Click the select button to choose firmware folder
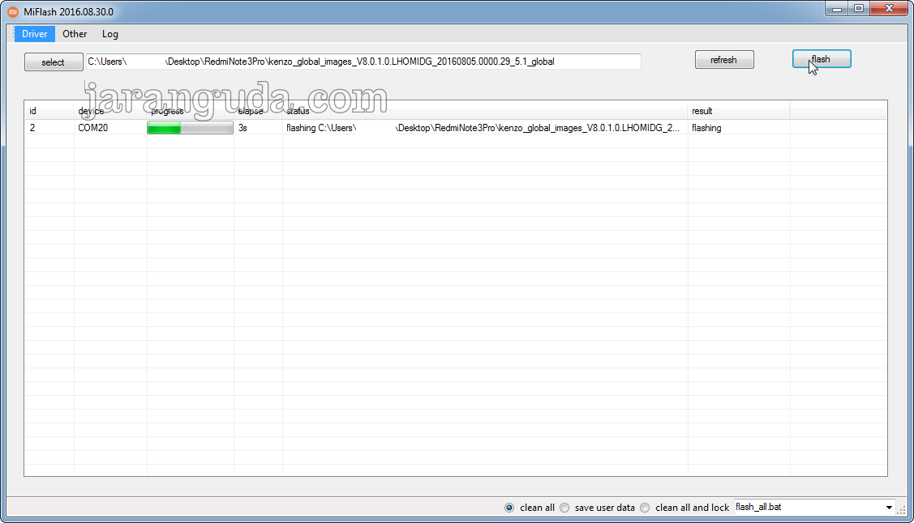Viewport: 914px width, 523px height. pyautogui.click(x=53, y=62)
